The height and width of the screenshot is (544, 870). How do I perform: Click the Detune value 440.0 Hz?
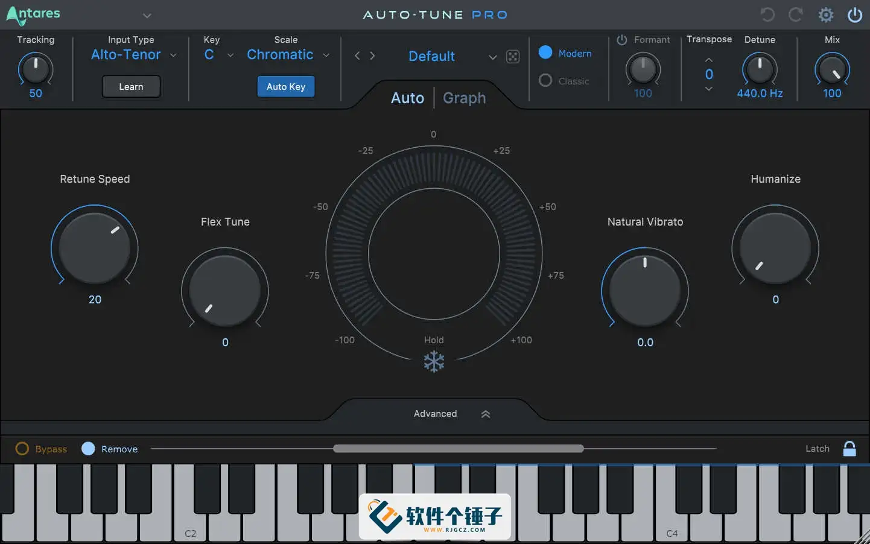point(760,93)
